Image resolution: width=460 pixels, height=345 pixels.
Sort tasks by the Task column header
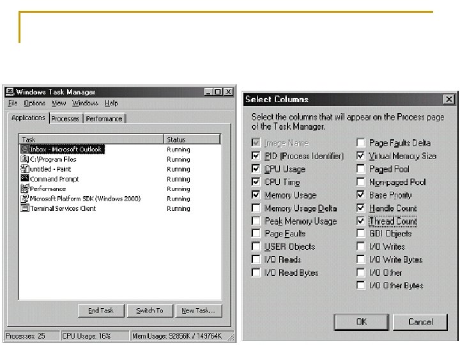pyautogui.click(x=91, y=139)
